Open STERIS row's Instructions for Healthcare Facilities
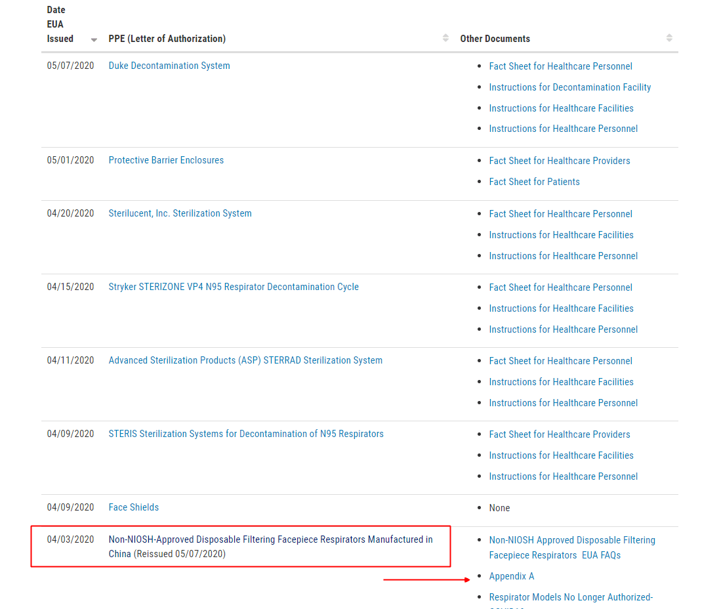 (562, 455)
